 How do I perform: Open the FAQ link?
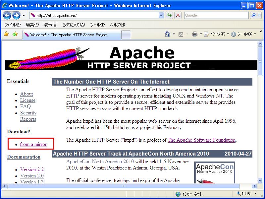[26, 106]
